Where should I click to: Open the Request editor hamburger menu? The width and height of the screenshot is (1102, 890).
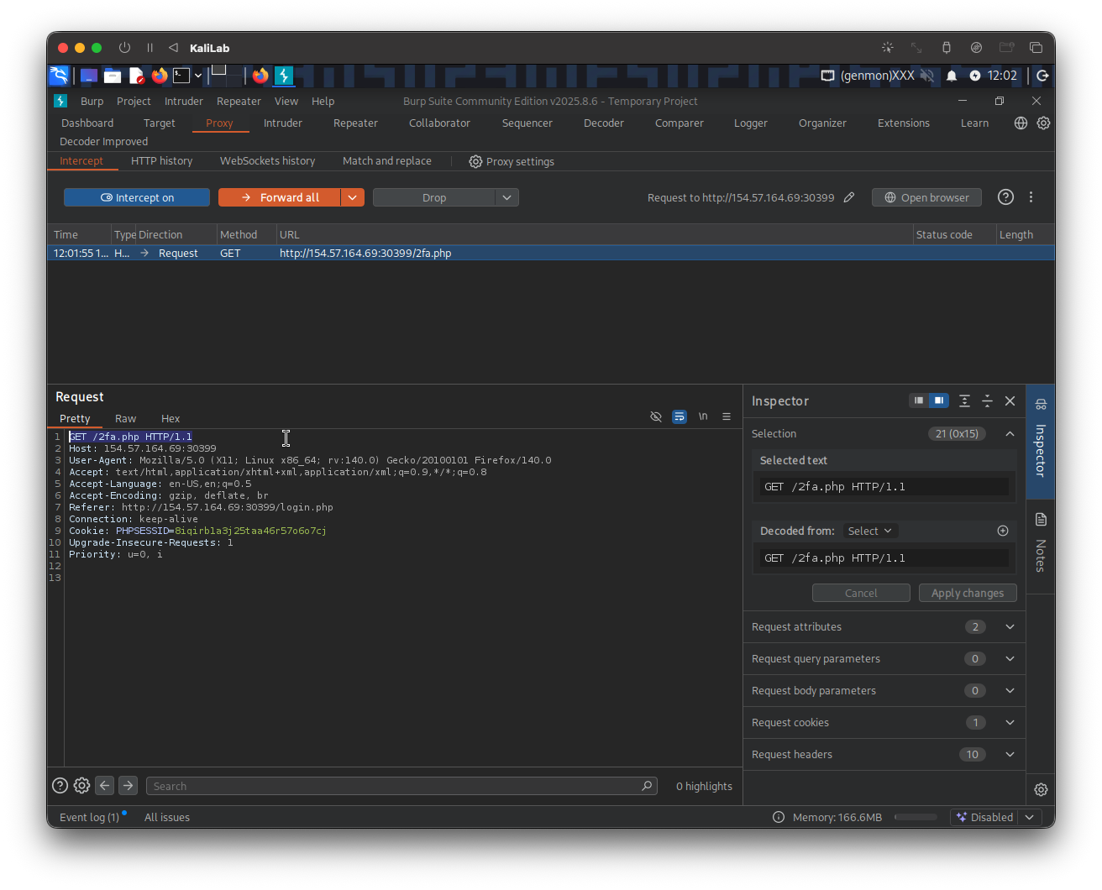pos(727,416)
